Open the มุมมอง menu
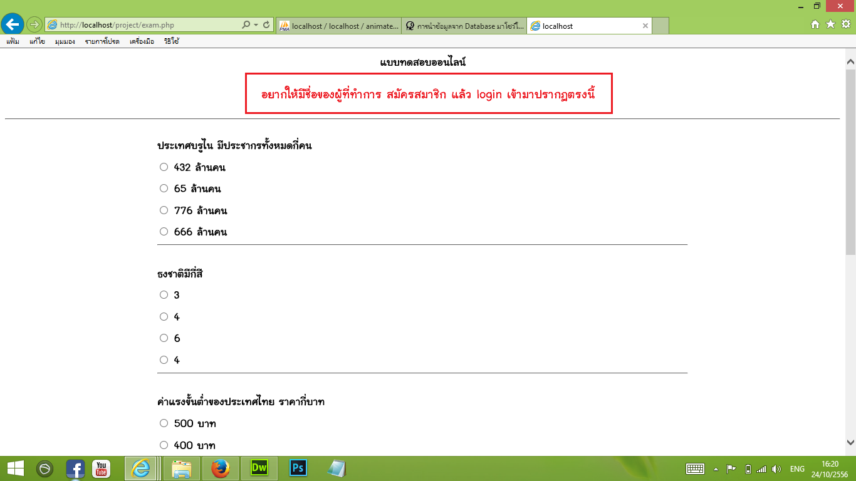 coord(65,41)
